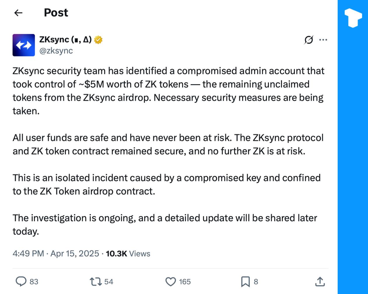Viewport: 368px width, 294px height.
Task: Open the repost arrows menu
Action: coord(95,281)
